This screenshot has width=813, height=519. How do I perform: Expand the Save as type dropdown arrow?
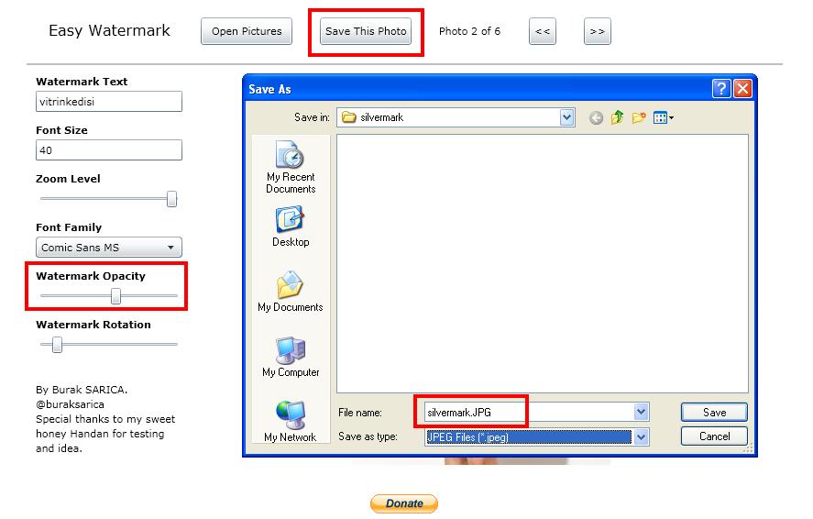(x=641, y=437)
